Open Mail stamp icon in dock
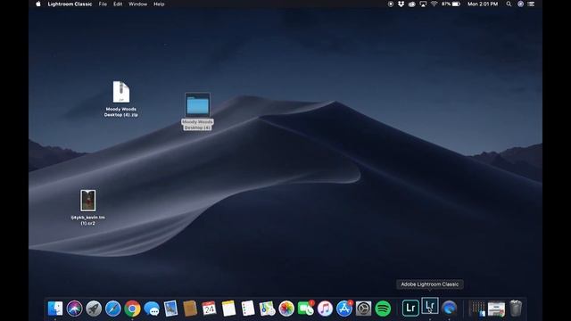Screen dimensions: 571x321 coord(170,309)
